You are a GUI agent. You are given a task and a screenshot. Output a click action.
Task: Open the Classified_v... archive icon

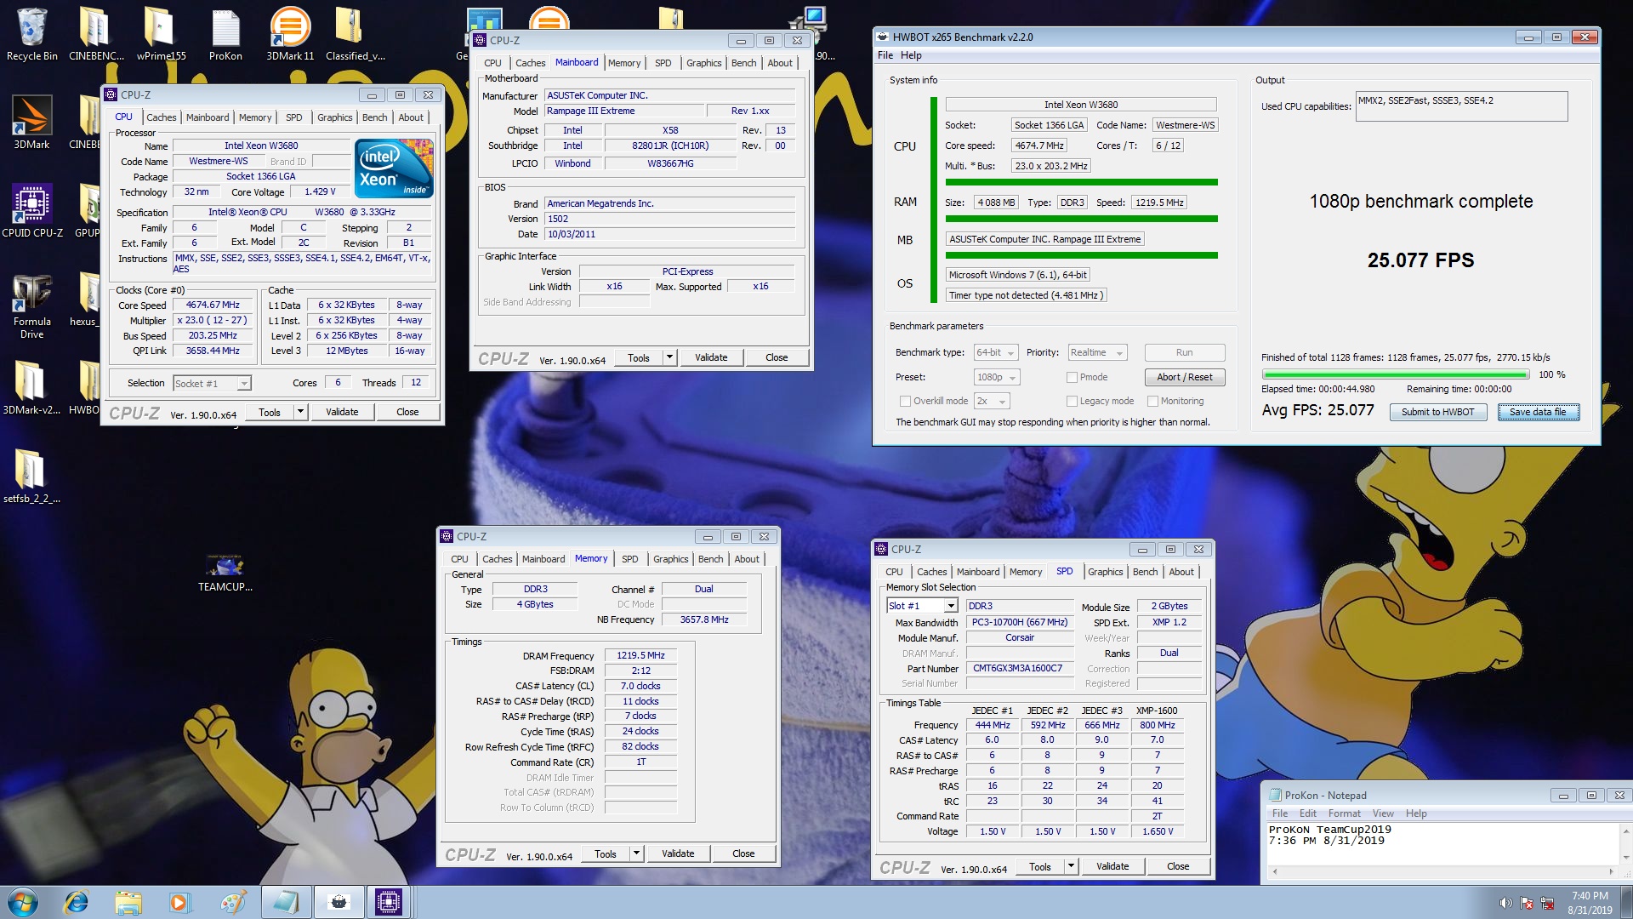[x=355, y=34]
